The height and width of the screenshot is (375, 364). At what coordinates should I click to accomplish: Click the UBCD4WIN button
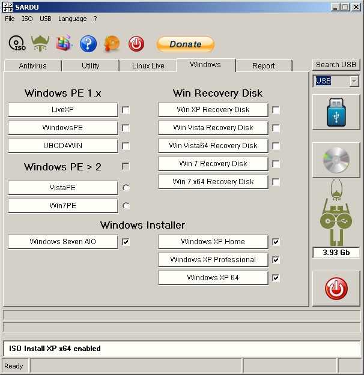[62, 146]
